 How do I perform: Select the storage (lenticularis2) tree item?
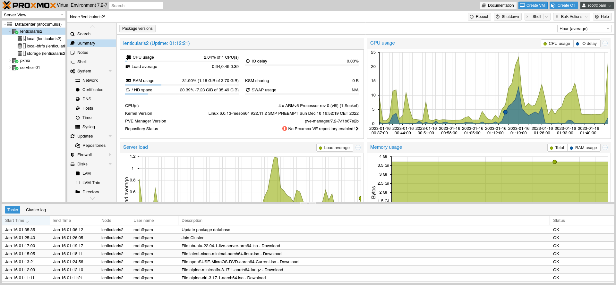[46, 54]
